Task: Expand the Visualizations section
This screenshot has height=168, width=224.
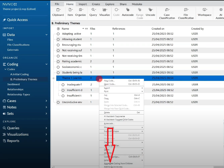Action: (x=46, y=134)
